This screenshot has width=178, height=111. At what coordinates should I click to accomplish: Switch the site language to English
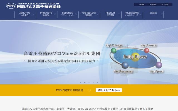tap(153, 13)
